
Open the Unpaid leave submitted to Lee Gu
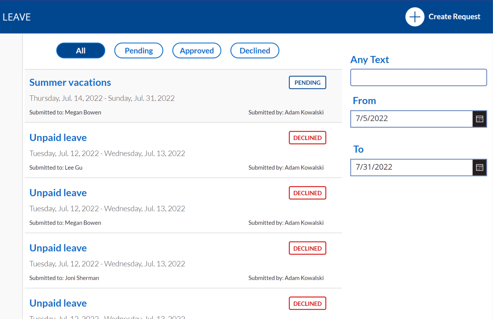[x=58, y=137]
